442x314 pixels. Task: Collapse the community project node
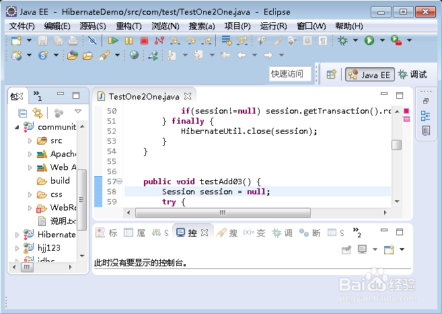pos(17,127)
